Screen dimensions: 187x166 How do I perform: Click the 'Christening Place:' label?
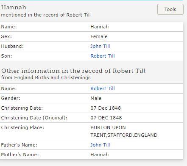[x=22, y=127]
